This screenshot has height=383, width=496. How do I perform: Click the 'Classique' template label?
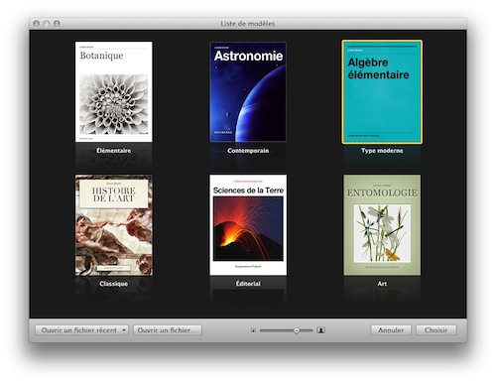point(114,284)
